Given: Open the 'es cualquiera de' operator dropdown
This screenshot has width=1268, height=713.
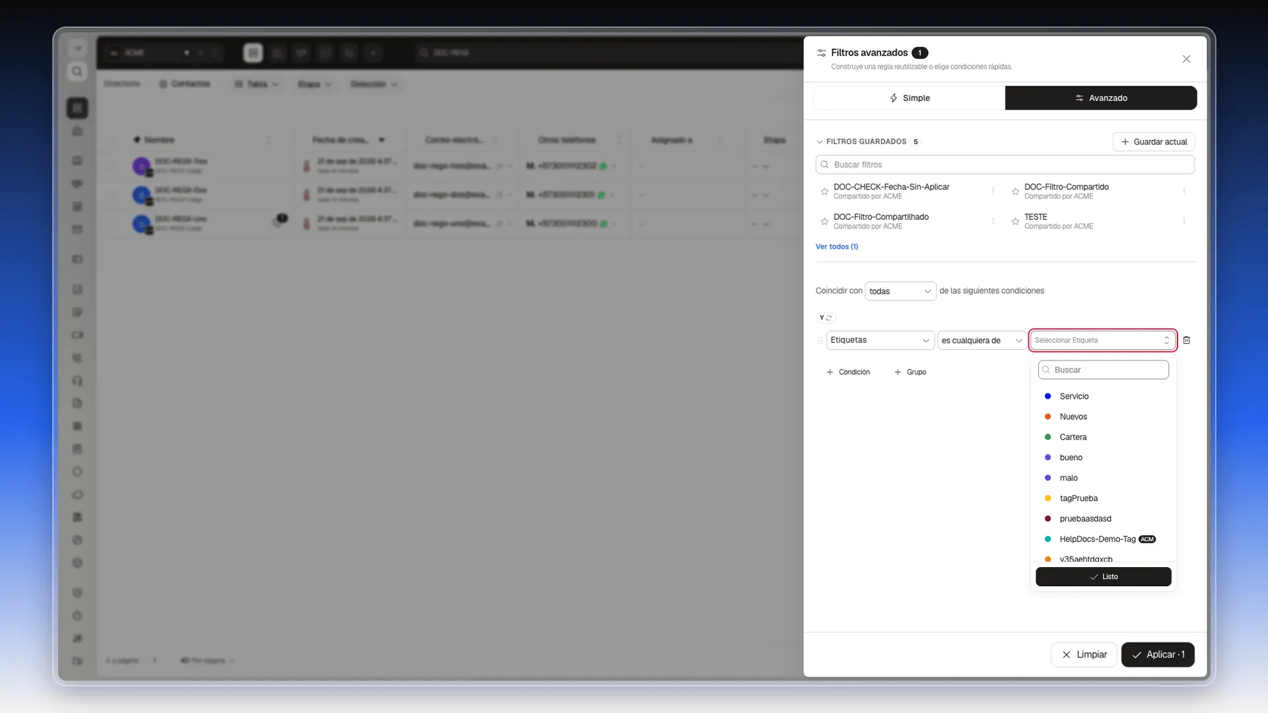Looking at the screenshot, I should pyautogui.click(x=982, y=340).
